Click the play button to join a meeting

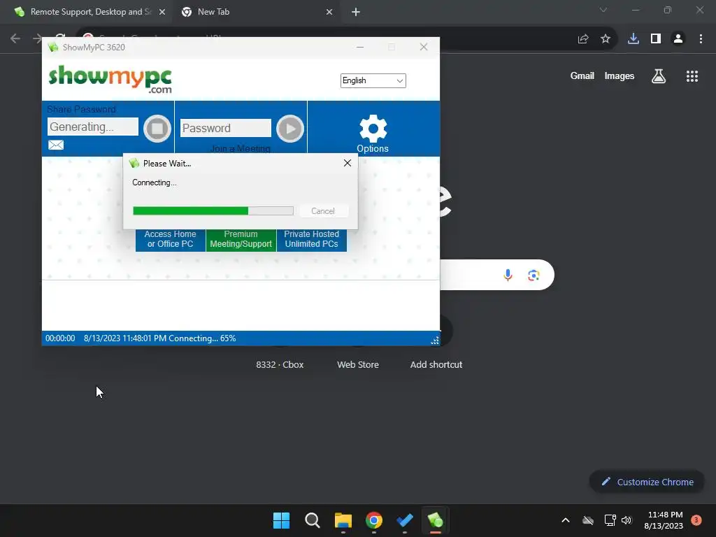pos(290,129)
